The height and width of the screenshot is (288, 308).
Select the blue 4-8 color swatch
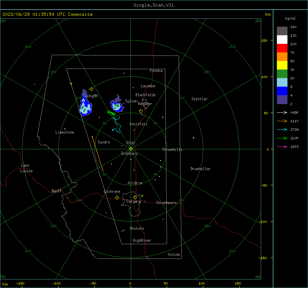(x=282, y=91)
